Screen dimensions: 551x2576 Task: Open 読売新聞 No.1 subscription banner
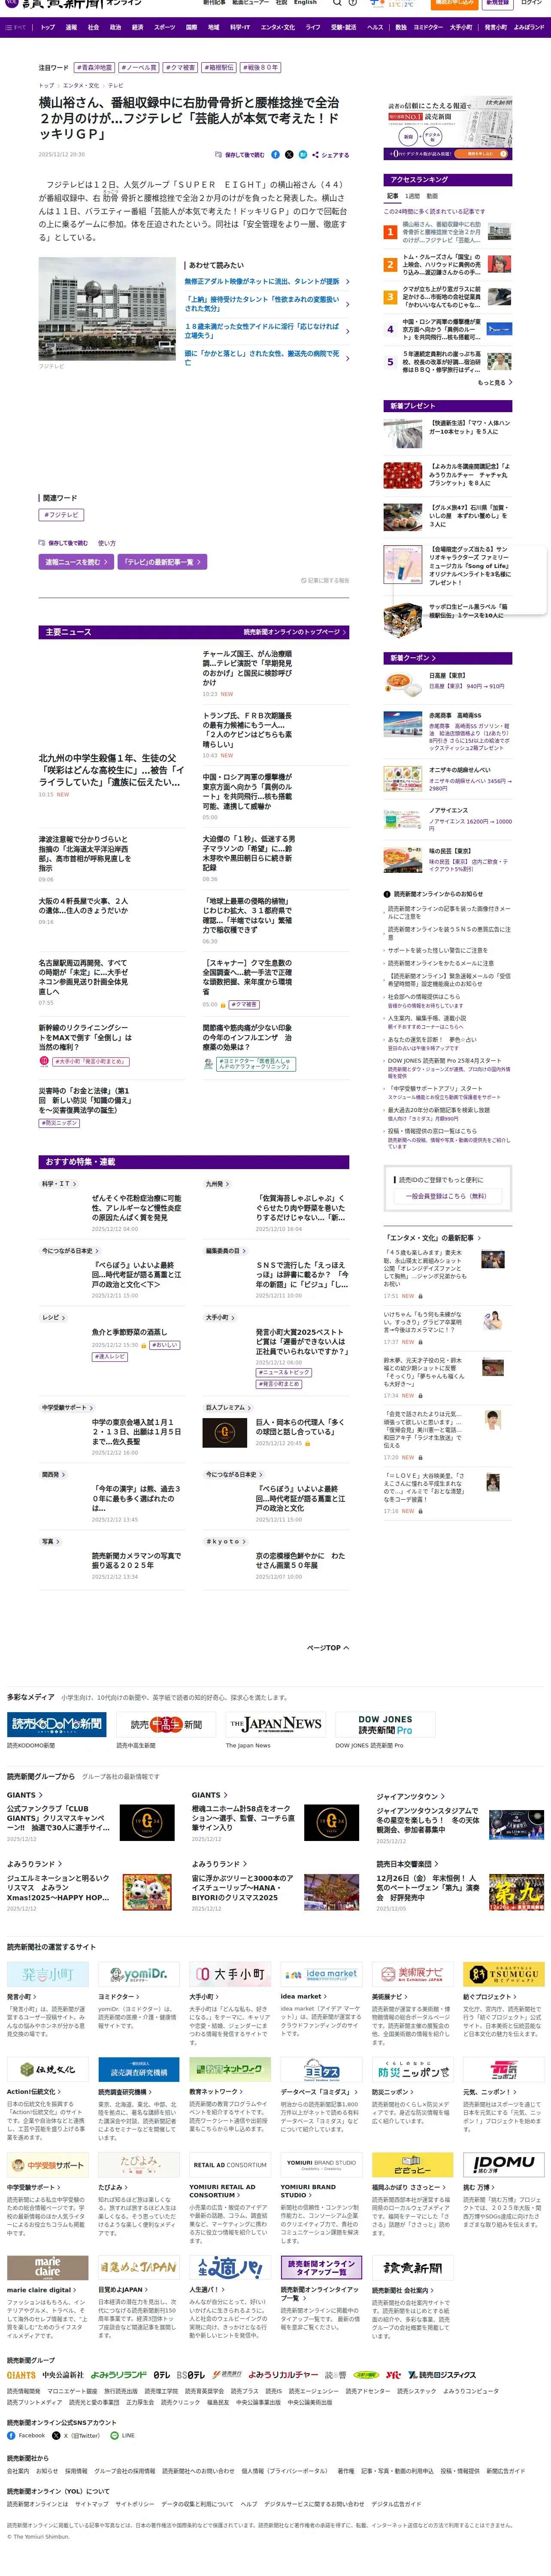pyautogui.click(x=449, y=128)
